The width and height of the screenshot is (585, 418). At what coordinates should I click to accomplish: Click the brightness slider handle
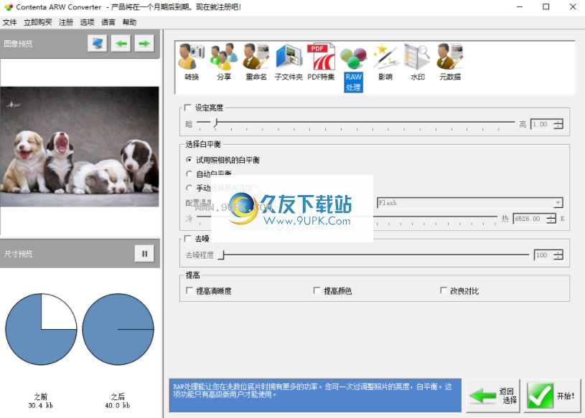tap(215, 123)
